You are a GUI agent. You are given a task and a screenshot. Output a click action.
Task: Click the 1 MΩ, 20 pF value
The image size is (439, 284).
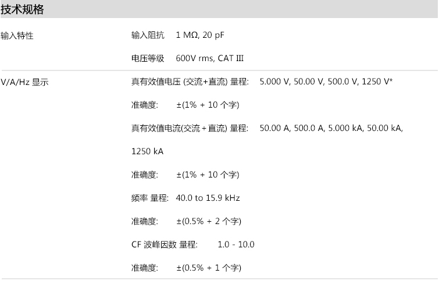click(199, 36)
